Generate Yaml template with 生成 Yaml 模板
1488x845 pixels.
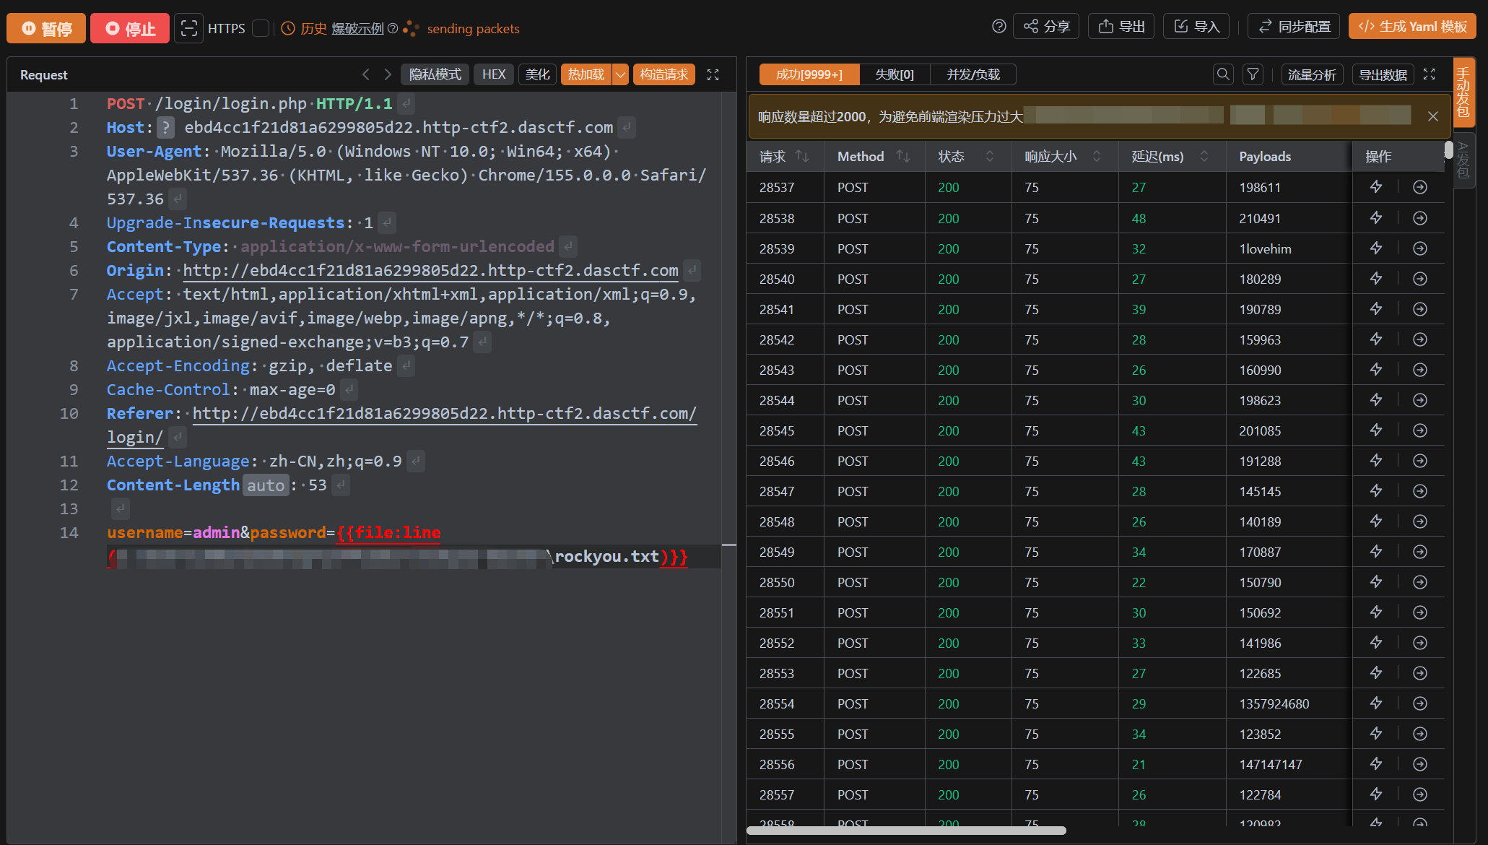pyautogui.click(x=1412, y=27)
